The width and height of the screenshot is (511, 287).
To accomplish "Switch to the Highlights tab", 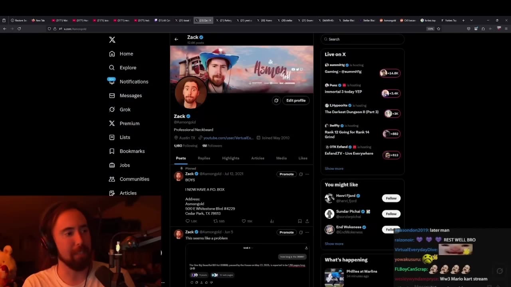I will pos(231,158).
